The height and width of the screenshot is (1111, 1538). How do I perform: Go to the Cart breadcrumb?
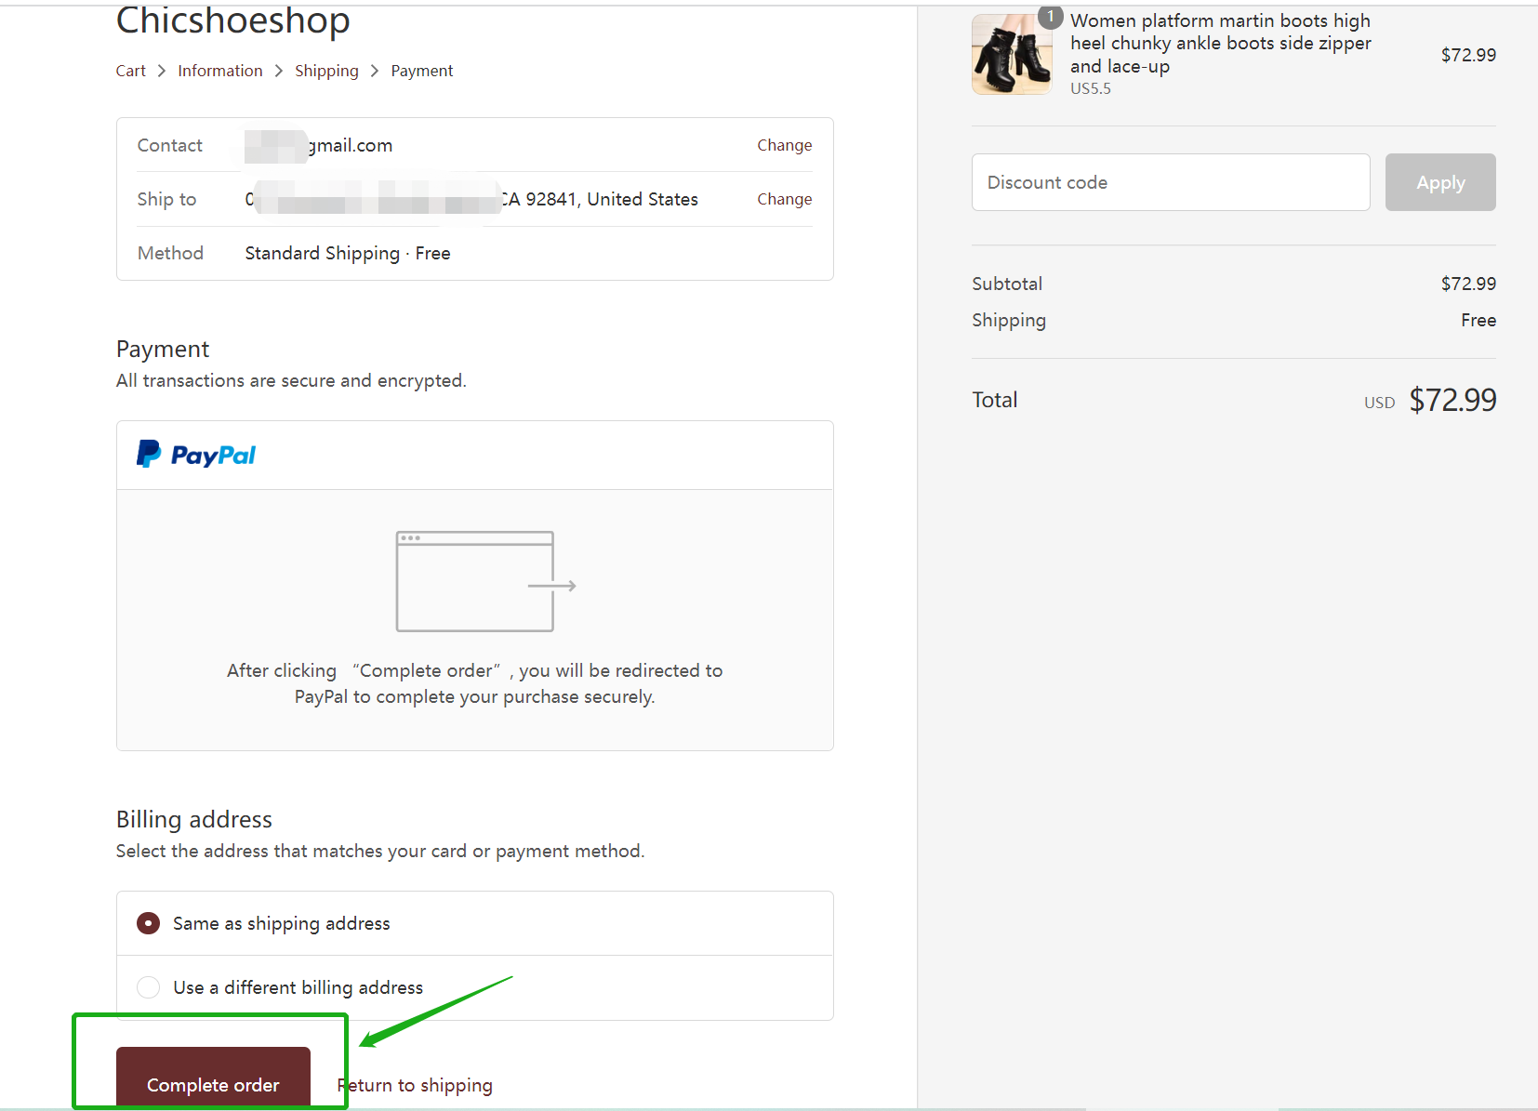click(x=130, y=71)
